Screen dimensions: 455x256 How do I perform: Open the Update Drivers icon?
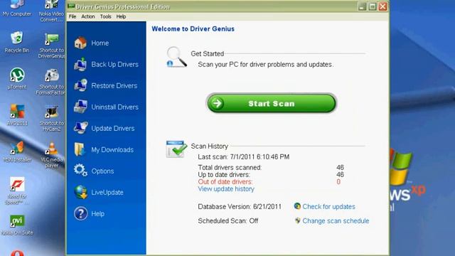click(x=80, y=128)
